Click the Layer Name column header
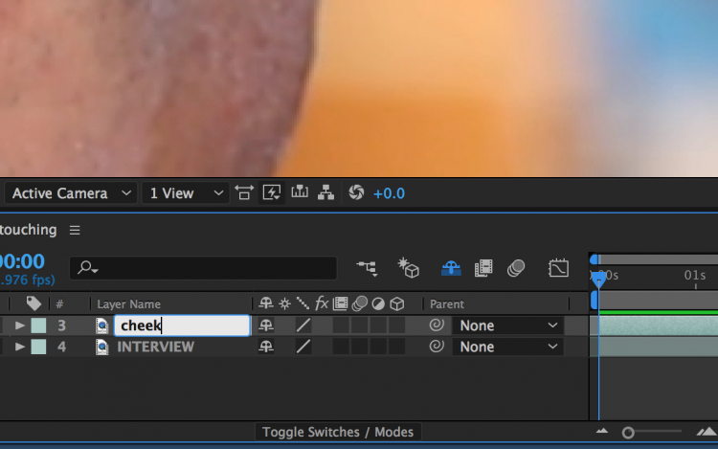The image size is (718, 449). [128, 303]
